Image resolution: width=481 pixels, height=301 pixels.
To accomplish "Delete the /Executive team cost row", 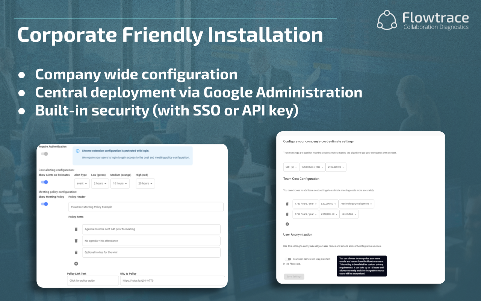I will tap(287, 214).
